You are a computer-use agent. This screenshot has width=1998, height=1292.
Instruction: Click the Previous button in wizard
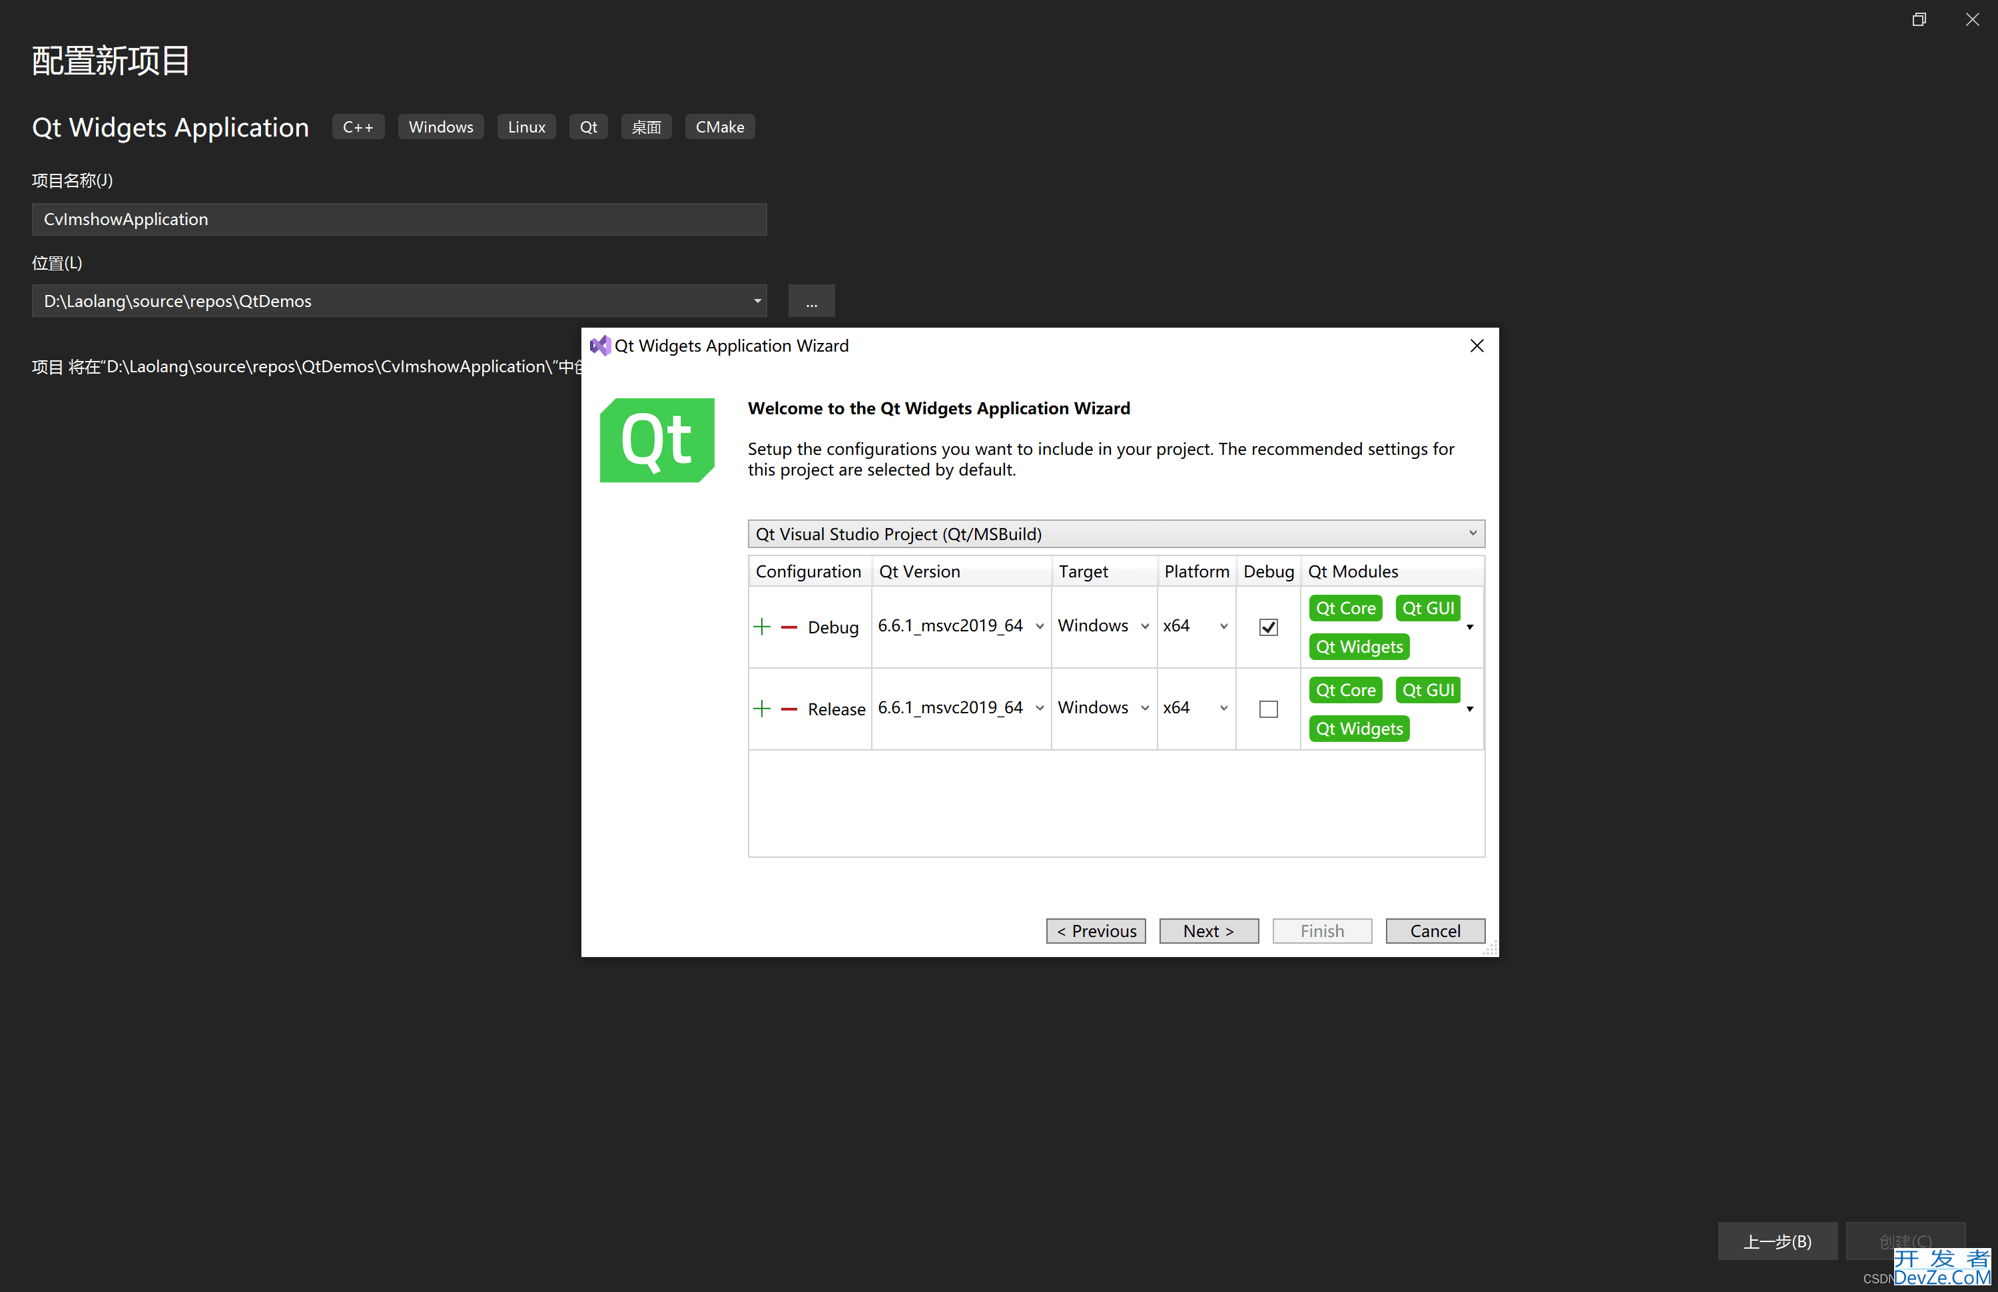click(1096, 930)
